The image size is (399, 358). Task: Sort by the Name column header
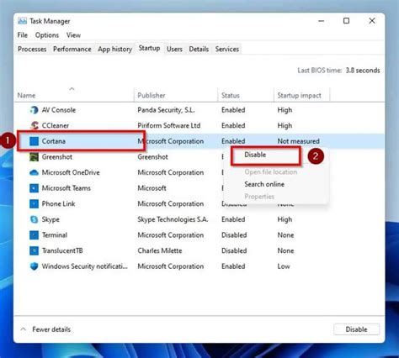point(26,96)
